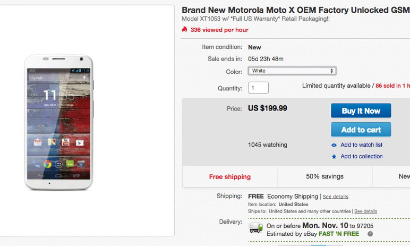
Task: Click the star icon for collection
Action: (x=334, y=156)
